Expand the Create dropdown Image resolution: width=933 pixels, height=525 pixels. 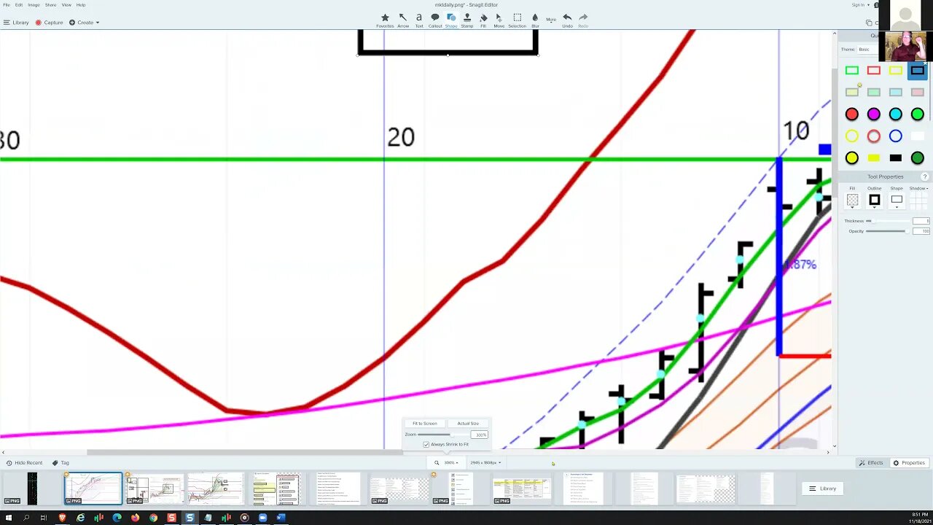tap(84, 23)
